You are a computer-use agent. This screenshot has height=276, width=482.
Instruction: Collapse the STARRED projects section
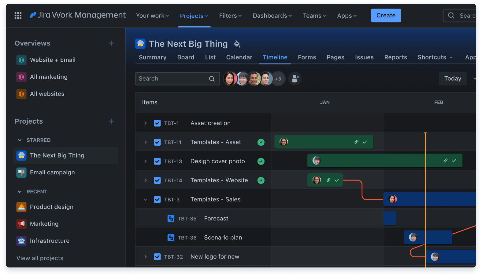20,140
